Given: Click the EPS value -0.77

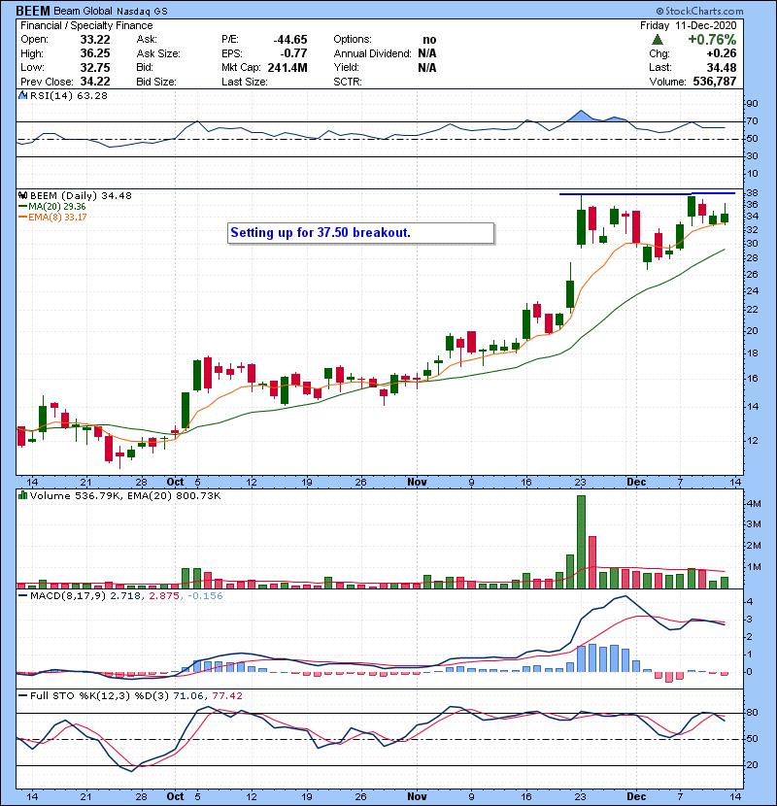Looking at the screenshot, I should pos(293,53).
